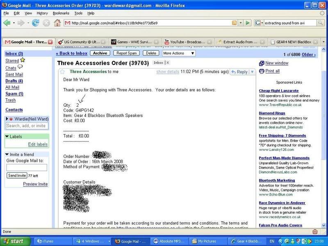Click the Edit labels link
The width and height of the screenshot is (328, 246).
[38, 144]
